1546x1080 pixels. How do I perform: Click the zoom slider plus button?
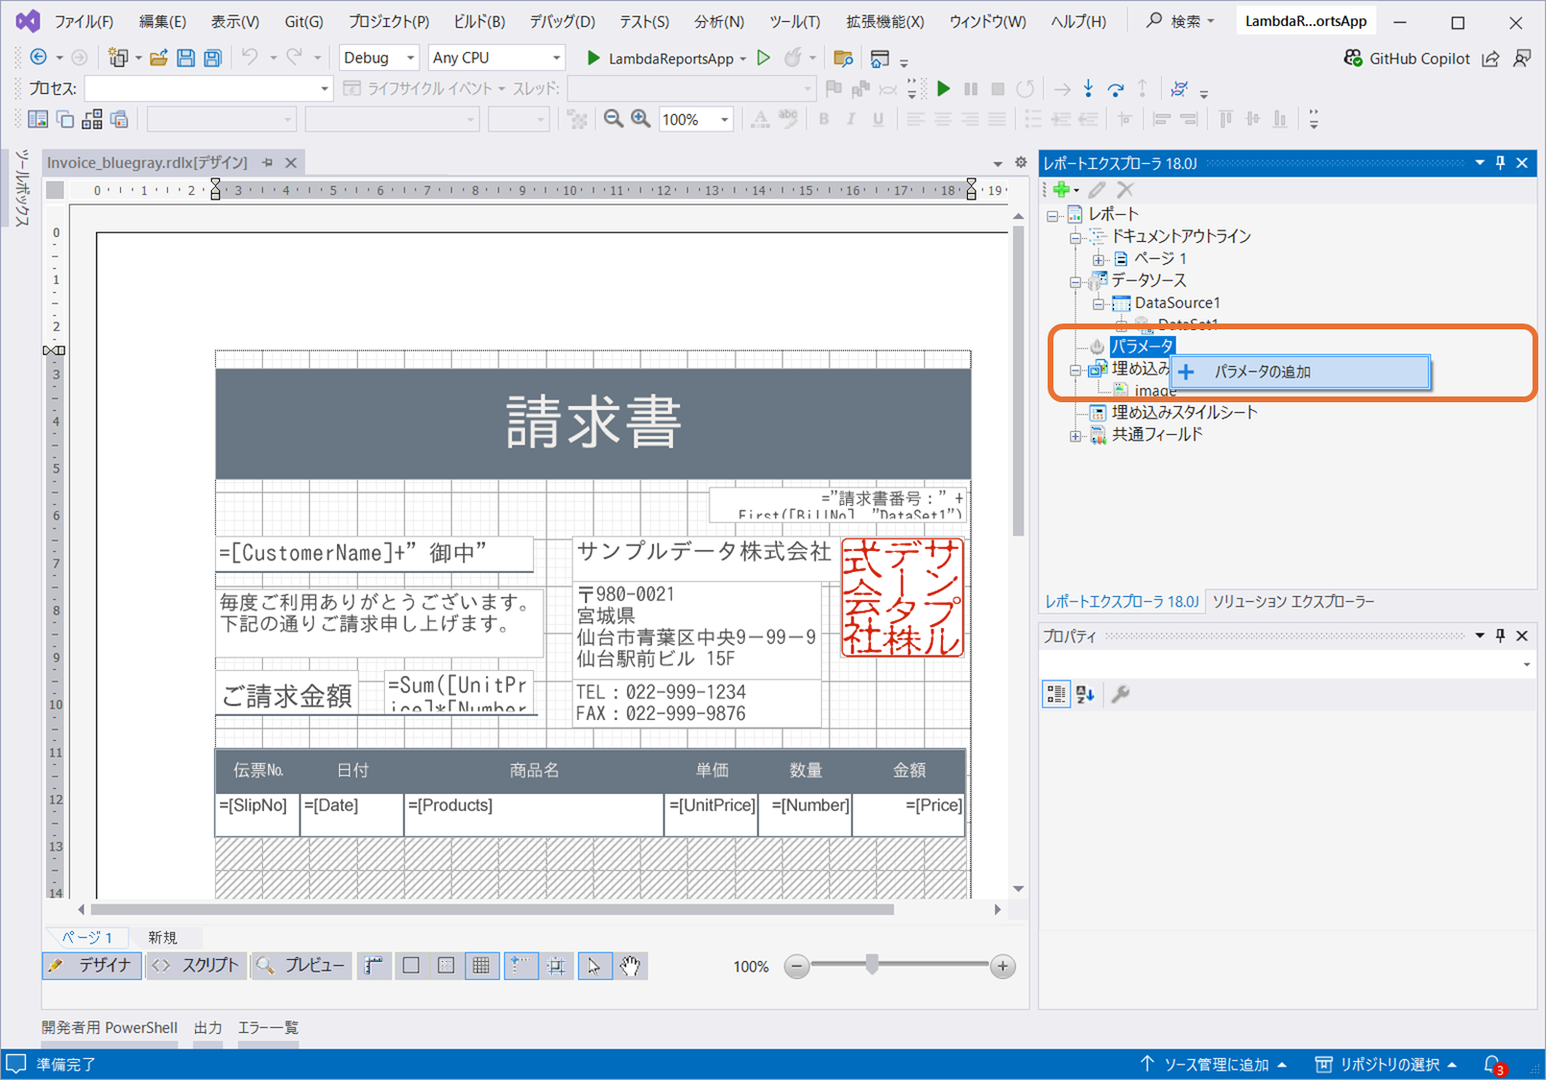click(x=1002, y=966)
